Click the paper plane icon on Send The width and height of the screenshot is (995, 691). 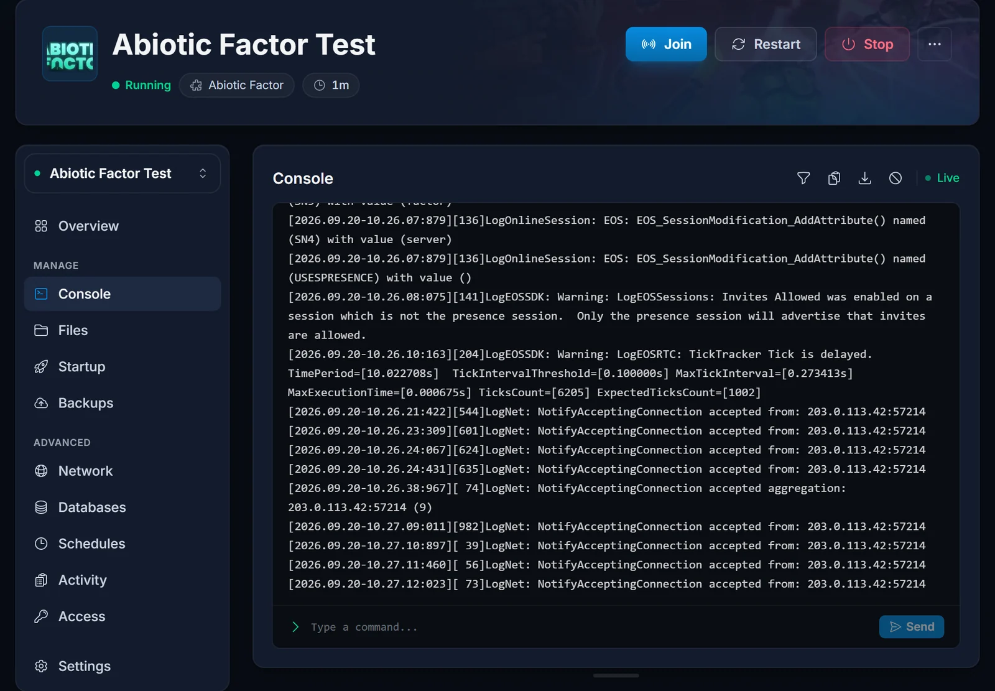pyautogui.click(x=895, y=627)
